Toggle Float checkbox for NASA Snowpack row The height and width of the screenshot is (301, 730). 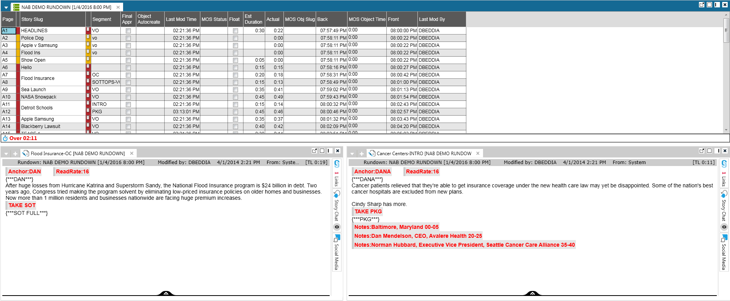(235, 97)
